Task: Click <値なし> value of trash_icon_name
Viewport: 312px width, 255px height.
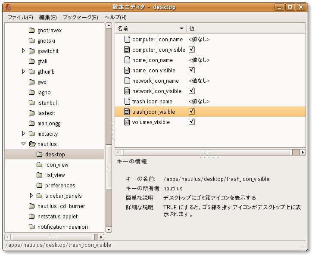Action: [199, 102]
